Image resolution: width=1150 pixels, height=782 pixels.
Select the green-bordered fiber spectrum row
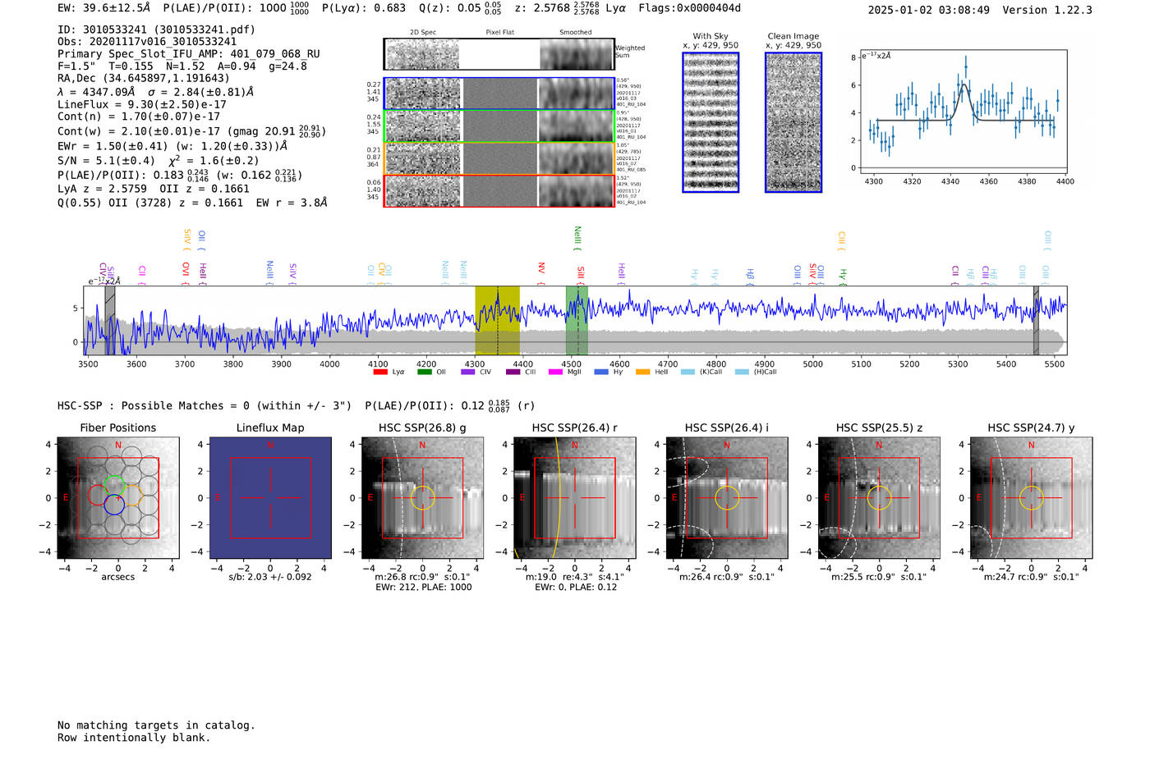pos(499,126)
